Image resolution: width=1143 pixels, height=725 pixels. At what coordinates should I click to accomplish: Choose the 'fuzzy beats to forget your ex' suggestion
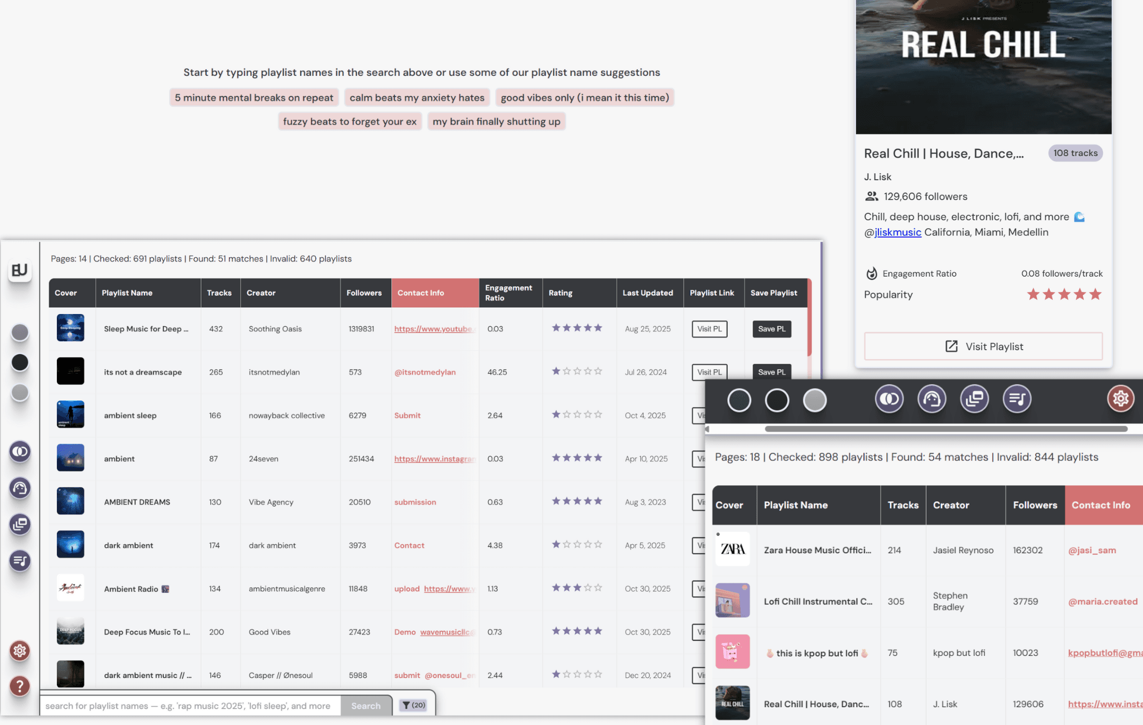(349, 122)
